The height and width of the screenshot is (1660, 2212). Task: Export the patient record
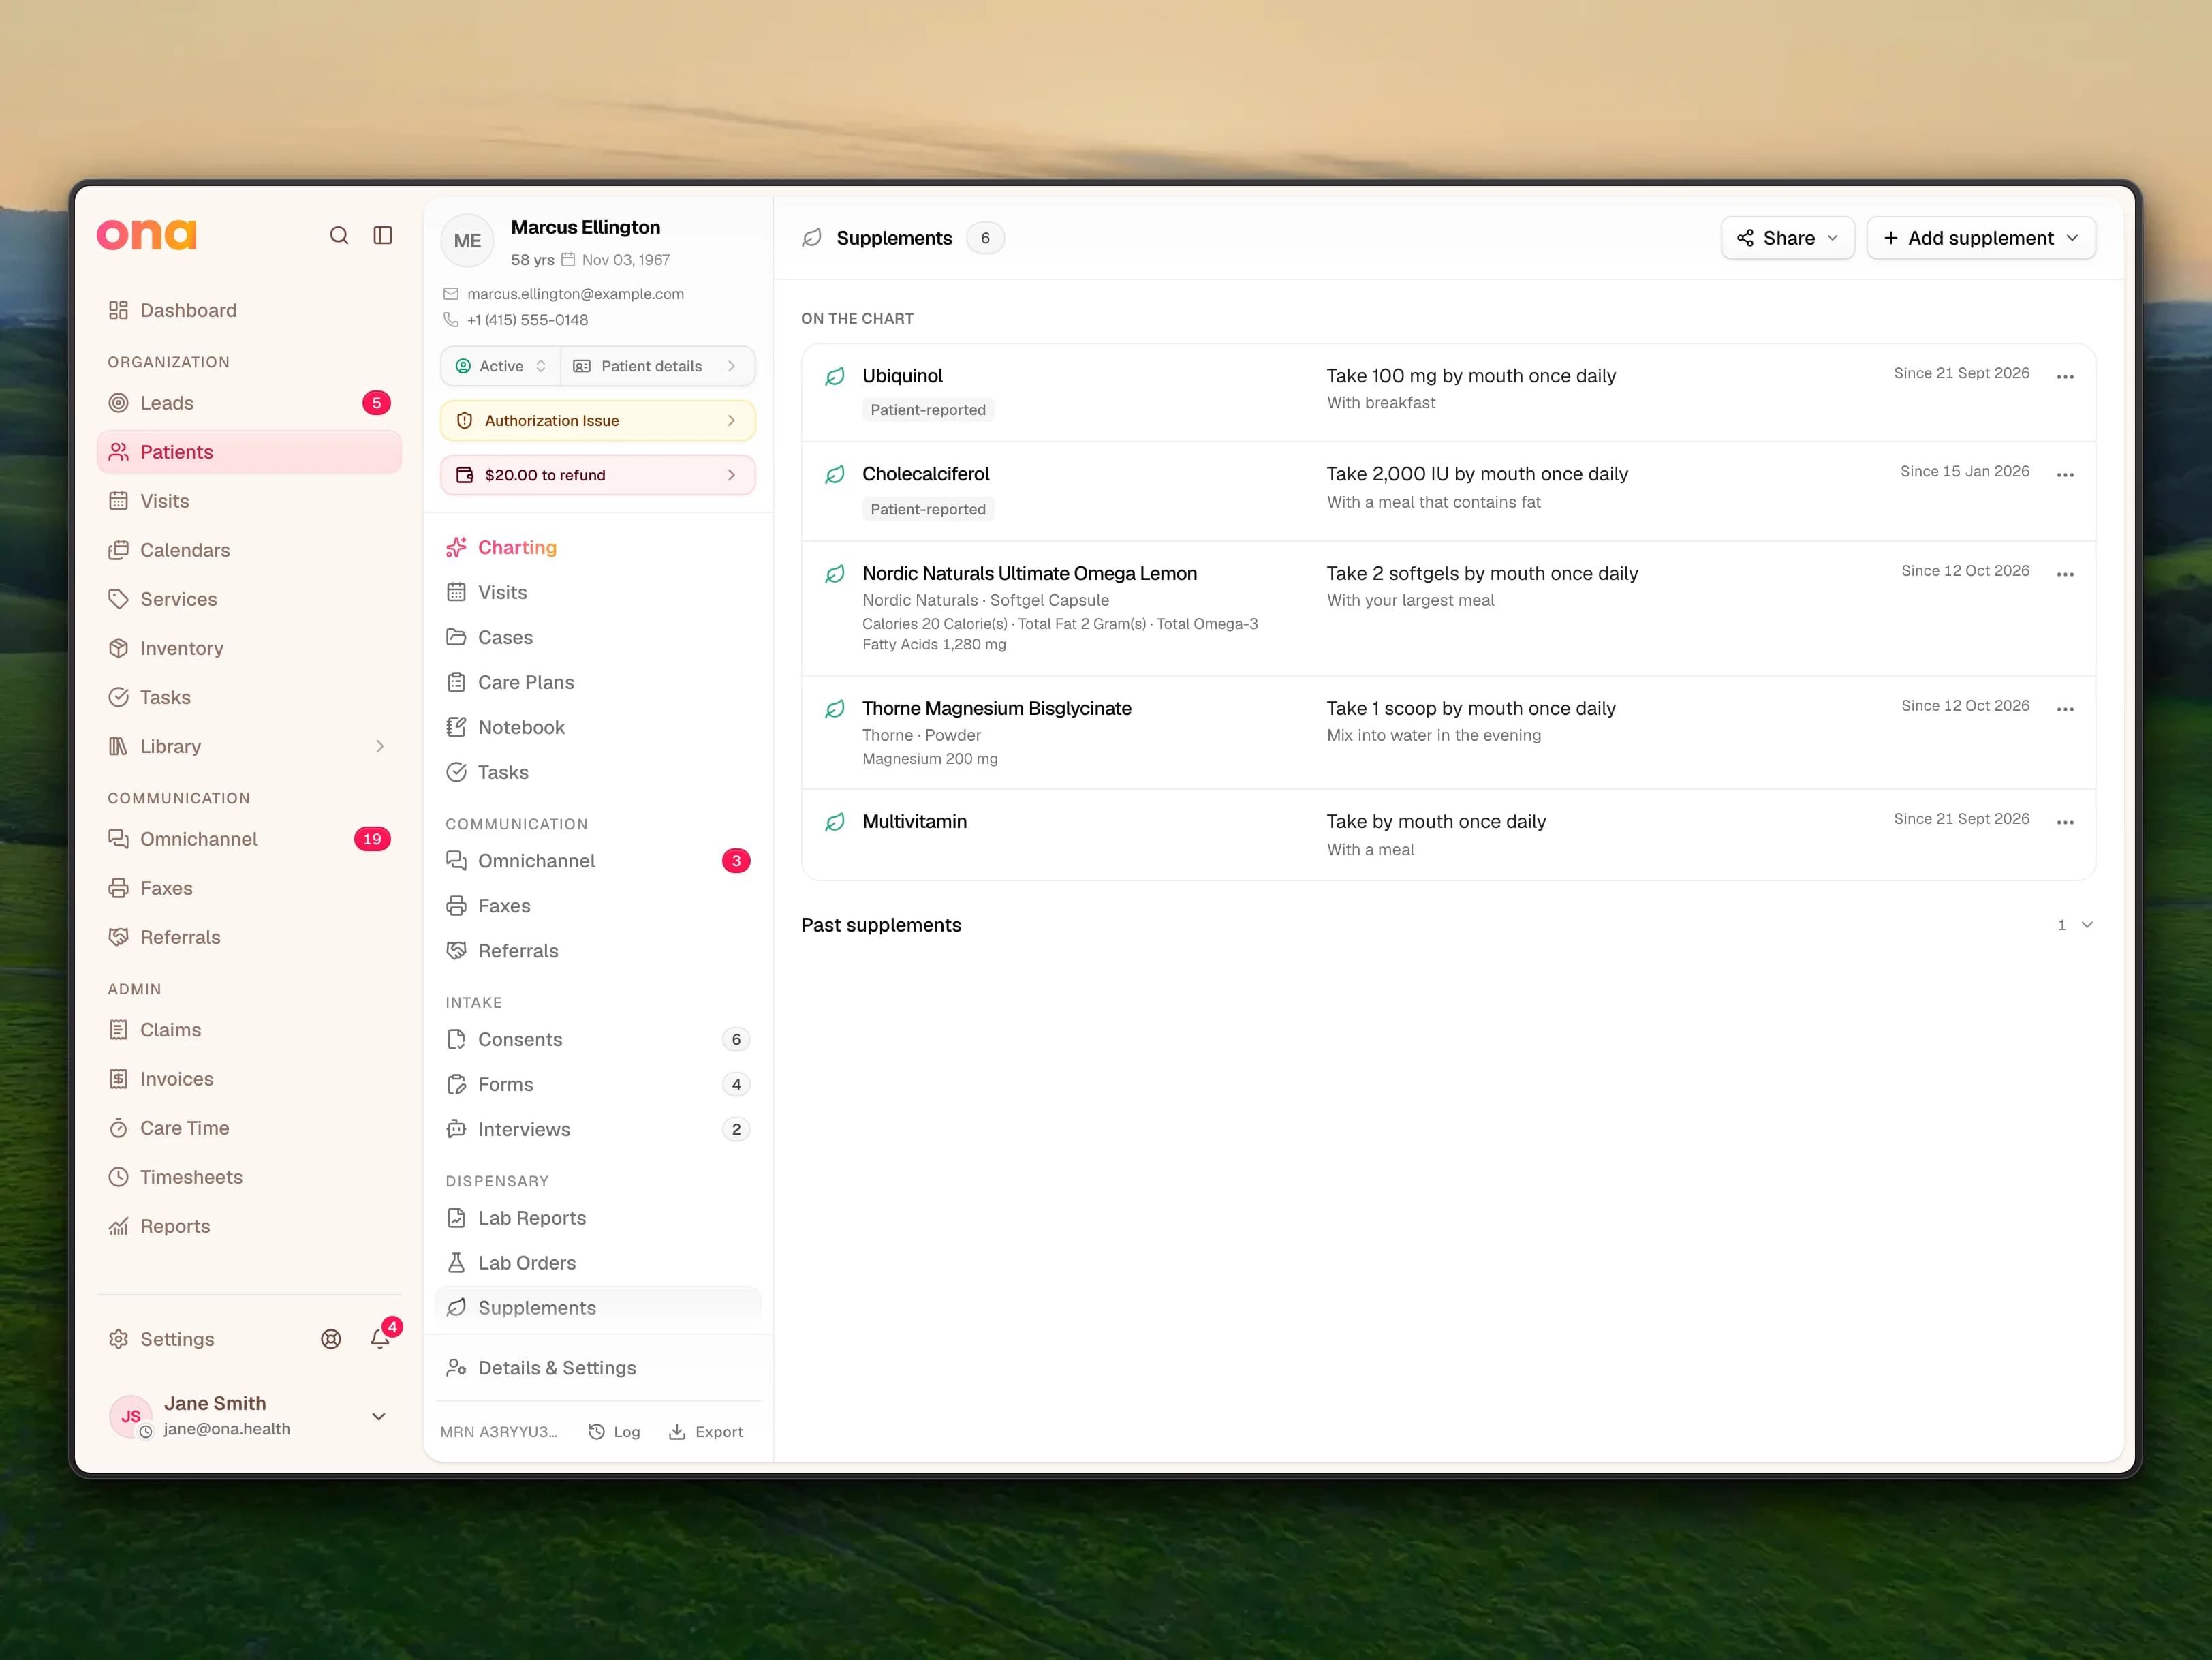(x=706, y=1432)
